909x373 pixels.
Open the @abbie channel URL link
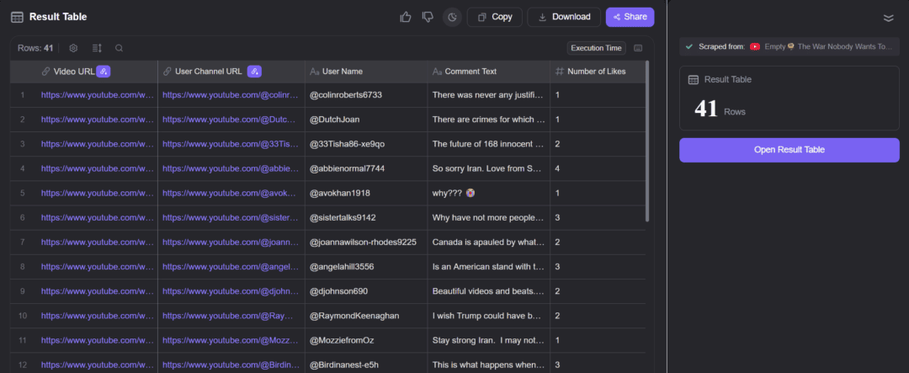pyautogui.click(x=230, y=168)
